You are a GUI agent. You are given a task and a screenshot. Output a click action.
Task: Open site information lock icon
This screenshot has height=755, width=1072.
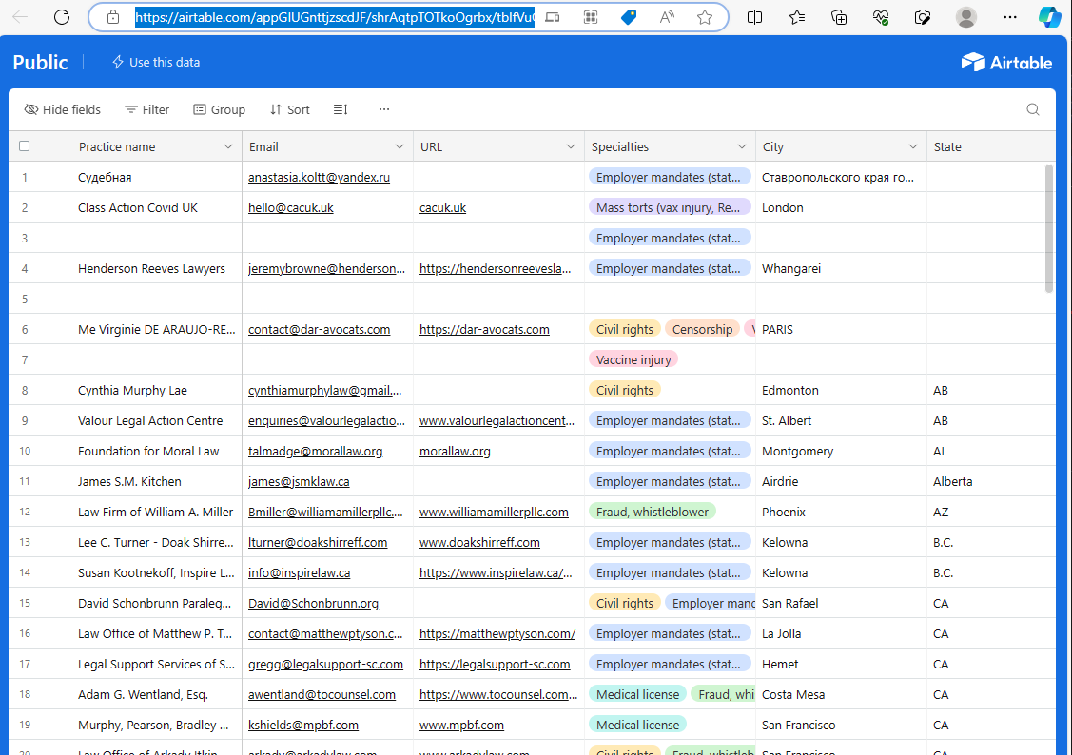pyautogui.click(x=113, y=17)
